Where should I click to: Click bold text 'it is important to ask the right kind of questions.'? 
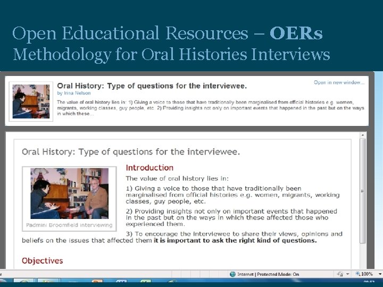235,240
